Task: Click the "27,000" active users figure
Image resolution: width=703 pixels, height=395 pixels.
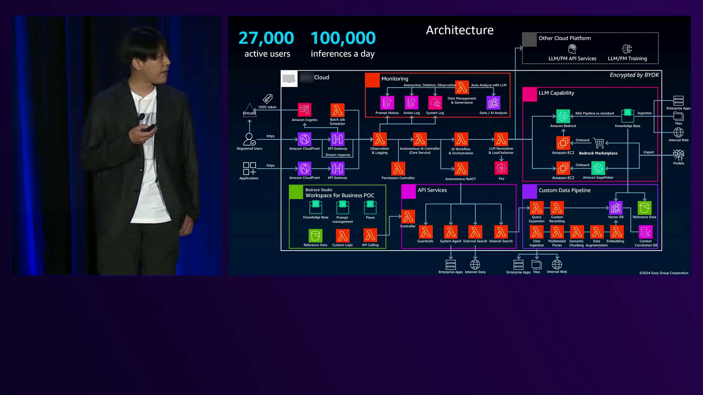Action: point(266,38)
